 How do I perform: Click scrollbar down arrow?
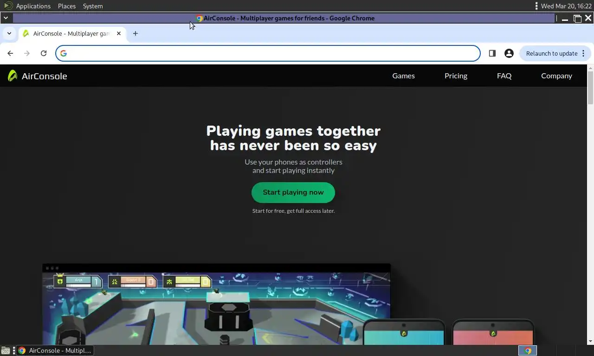point(590,341)
